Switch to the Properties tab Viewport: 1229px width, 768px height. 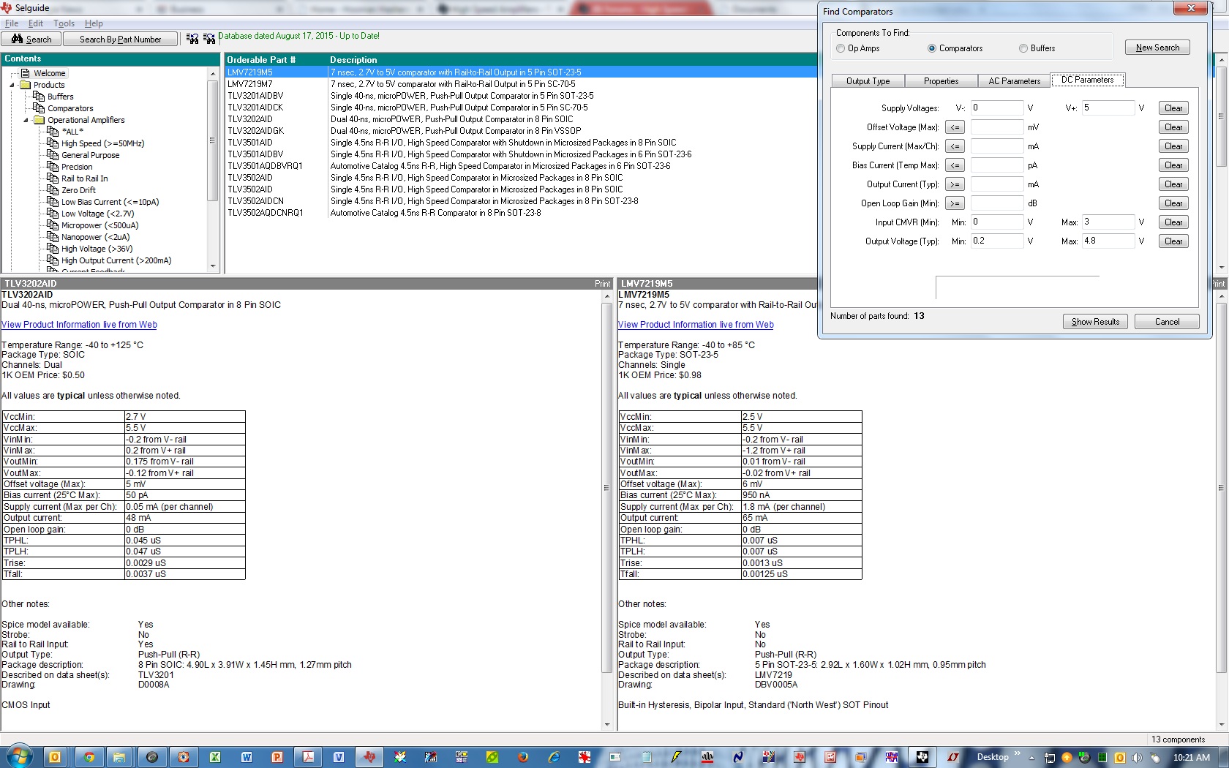coord(941,81)
